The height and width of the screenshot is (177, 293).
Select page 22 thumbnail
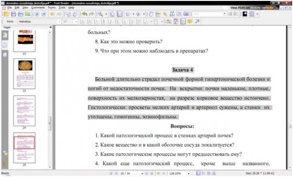(24, 40)
